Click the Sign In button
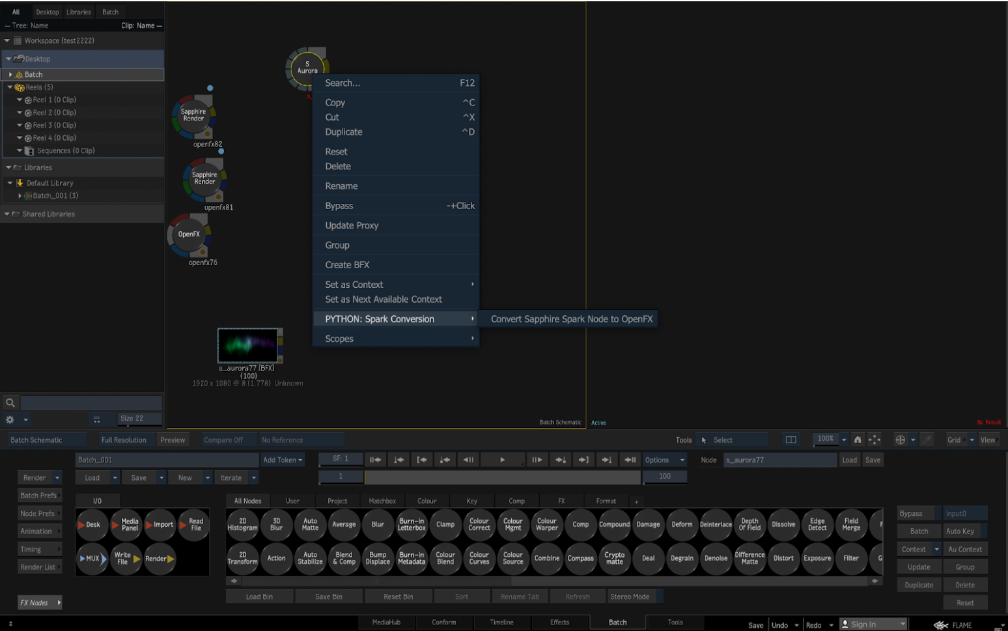Image resolution: width=1008 pixels, height=631 pixels. [x=873, y=624]
